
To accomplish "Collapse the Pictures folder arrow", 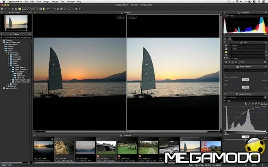I will click(x=9, y=65).
